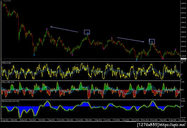187x128 pixels.
Task: Click the '3 Sep 2013' date label
Action: 51,120
